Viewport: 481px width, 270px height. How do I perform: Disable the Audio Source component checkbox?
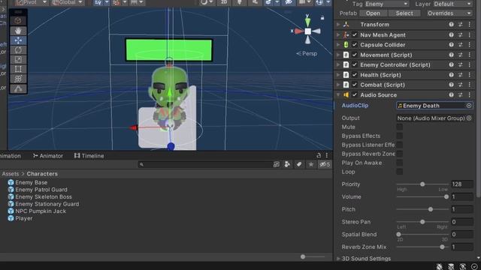point(355,95)
